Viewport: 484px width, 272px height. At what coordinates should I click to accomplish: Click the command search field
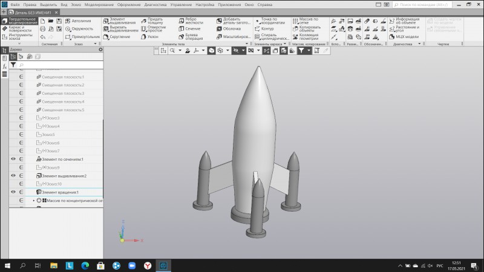click(x=422, y=5)
